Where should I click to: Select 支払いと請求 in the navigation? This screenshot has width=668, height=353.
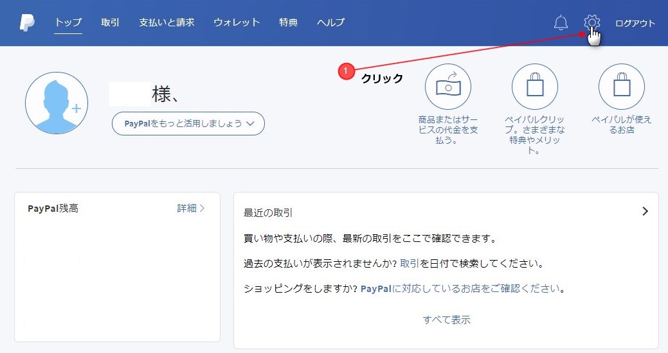[167, 22]
